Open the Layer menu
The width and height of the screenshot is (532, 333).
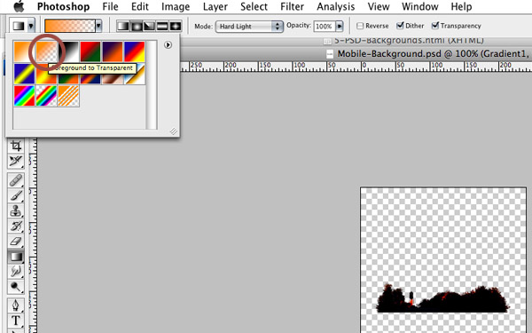pyautogui.click(x=215, y=6)
